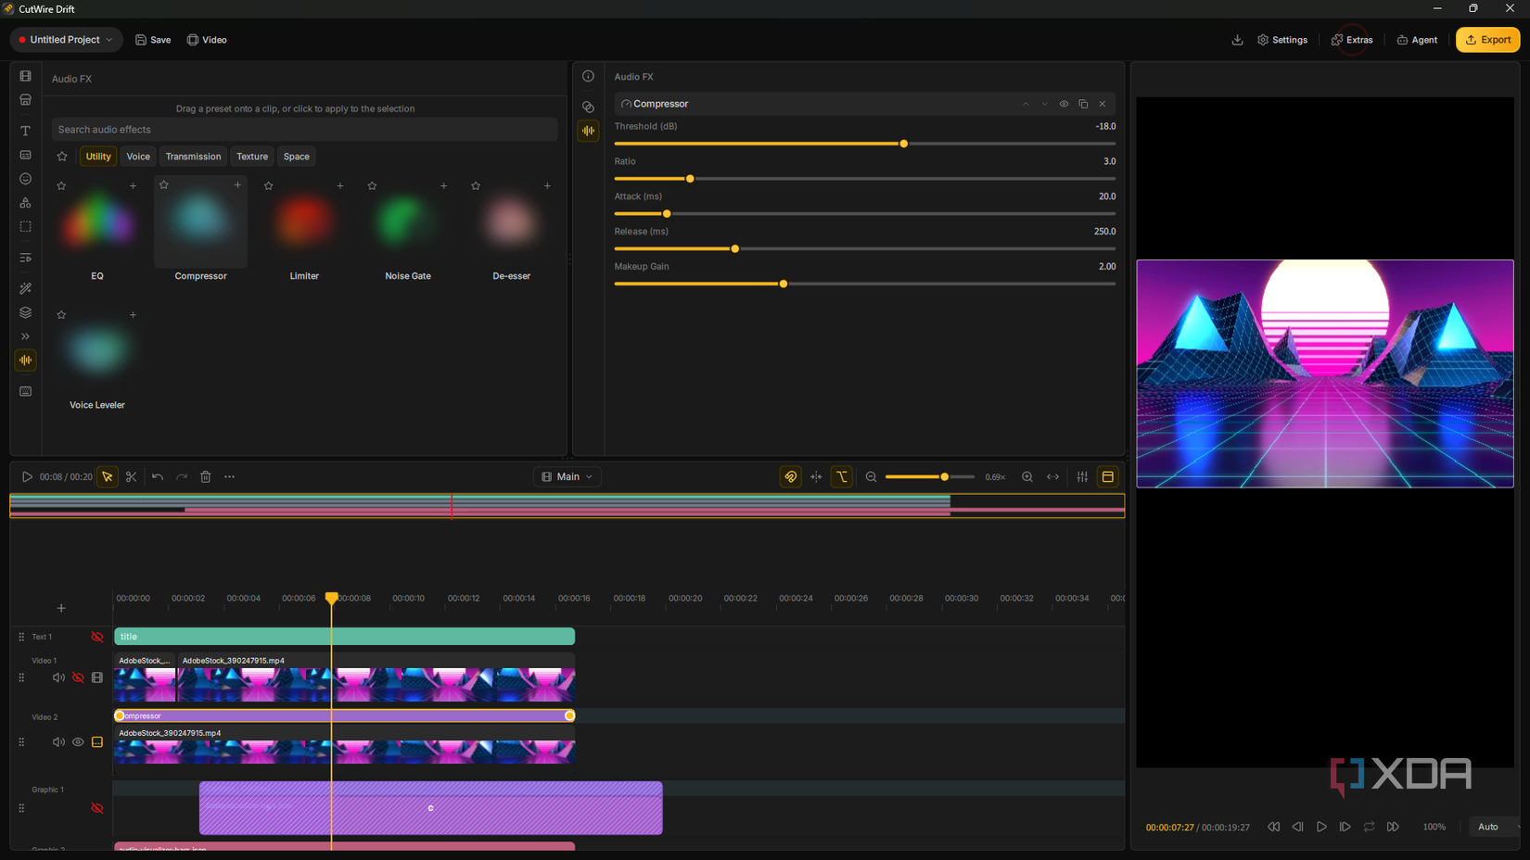Click the Search audio effects field

(x=304, y=130)
